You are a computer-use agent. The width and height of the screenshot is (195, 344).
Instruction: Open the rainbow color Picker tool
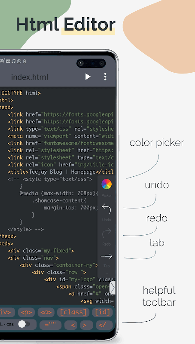pos(107,184)
